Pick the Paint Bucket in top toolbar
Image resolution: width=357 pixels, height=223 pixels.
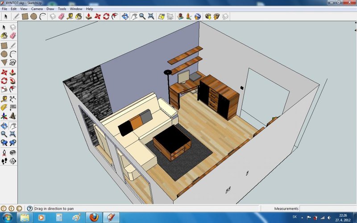click(79, 17)
